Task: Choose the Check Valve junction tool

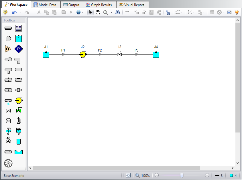Action: tap(8, 120)
